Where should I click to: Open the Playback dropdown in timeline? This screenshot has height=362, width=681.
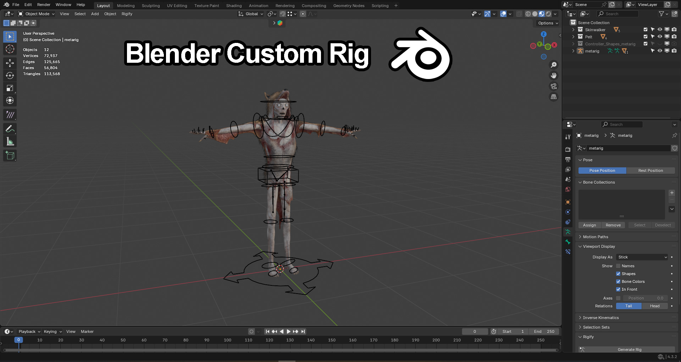click(29, 332)
